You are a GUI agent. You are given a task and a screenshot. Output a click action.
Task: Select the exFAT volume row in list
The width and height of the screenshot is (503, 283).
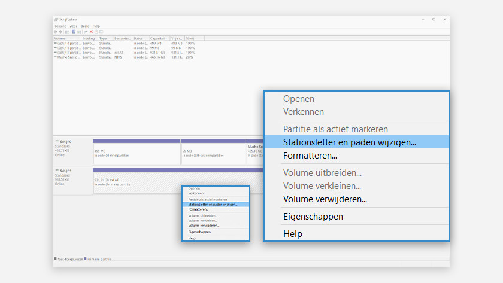(67, 52)
